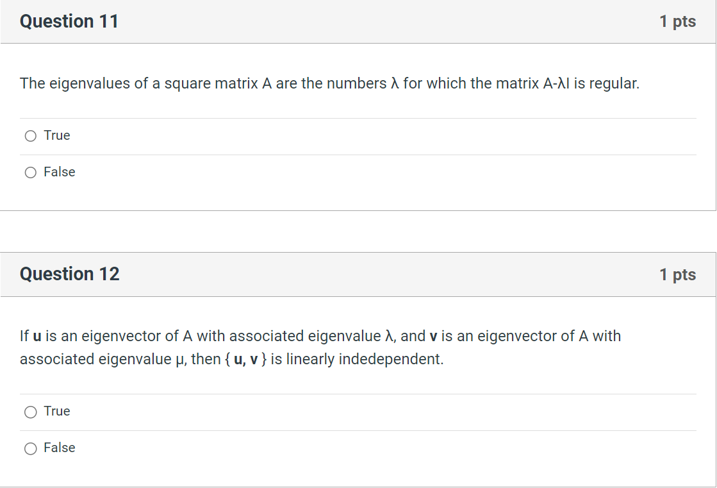Click the divider below Question 12 statement

click(358, 393)
